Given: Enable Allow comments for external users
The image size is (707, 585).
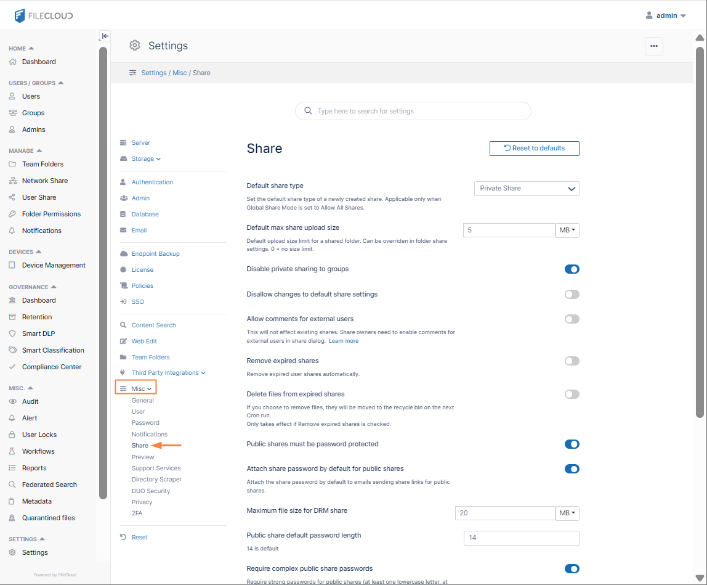Looking at the screenshot, I should 572,319.
